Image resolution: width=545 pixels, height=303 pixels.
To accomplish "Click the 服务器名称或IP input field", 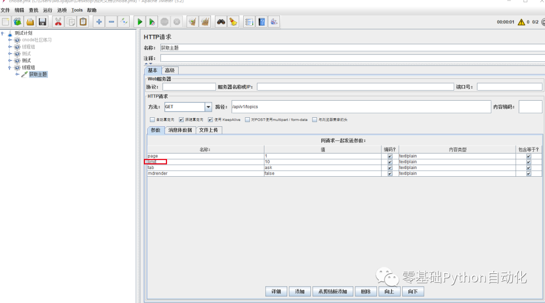I will (355, 87).
